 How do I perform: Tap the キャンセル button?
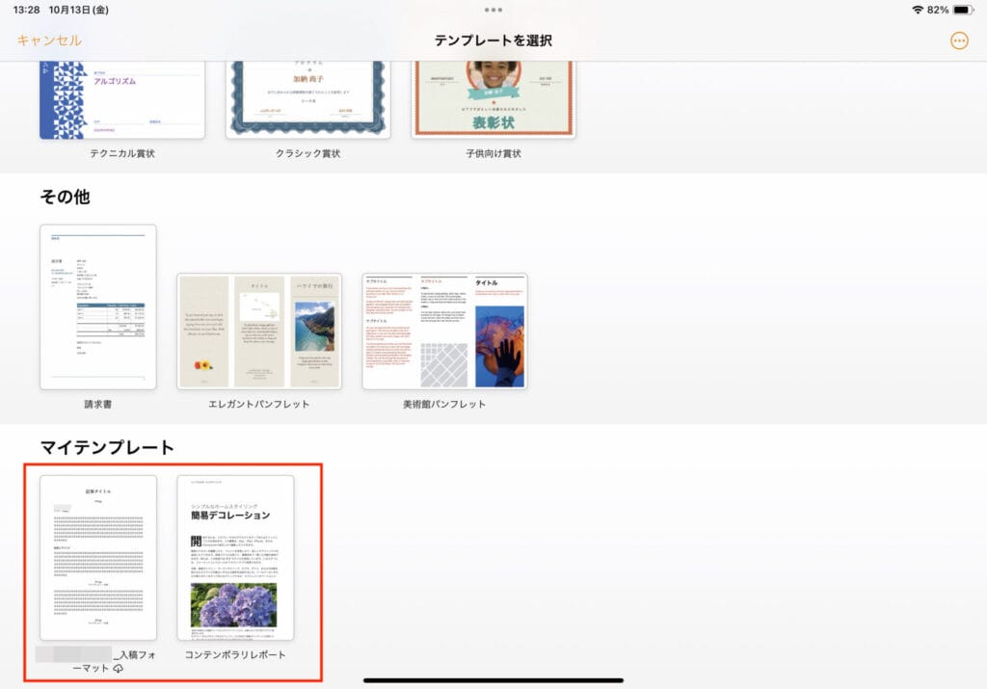pyautogui.click(x=49, y=40)
